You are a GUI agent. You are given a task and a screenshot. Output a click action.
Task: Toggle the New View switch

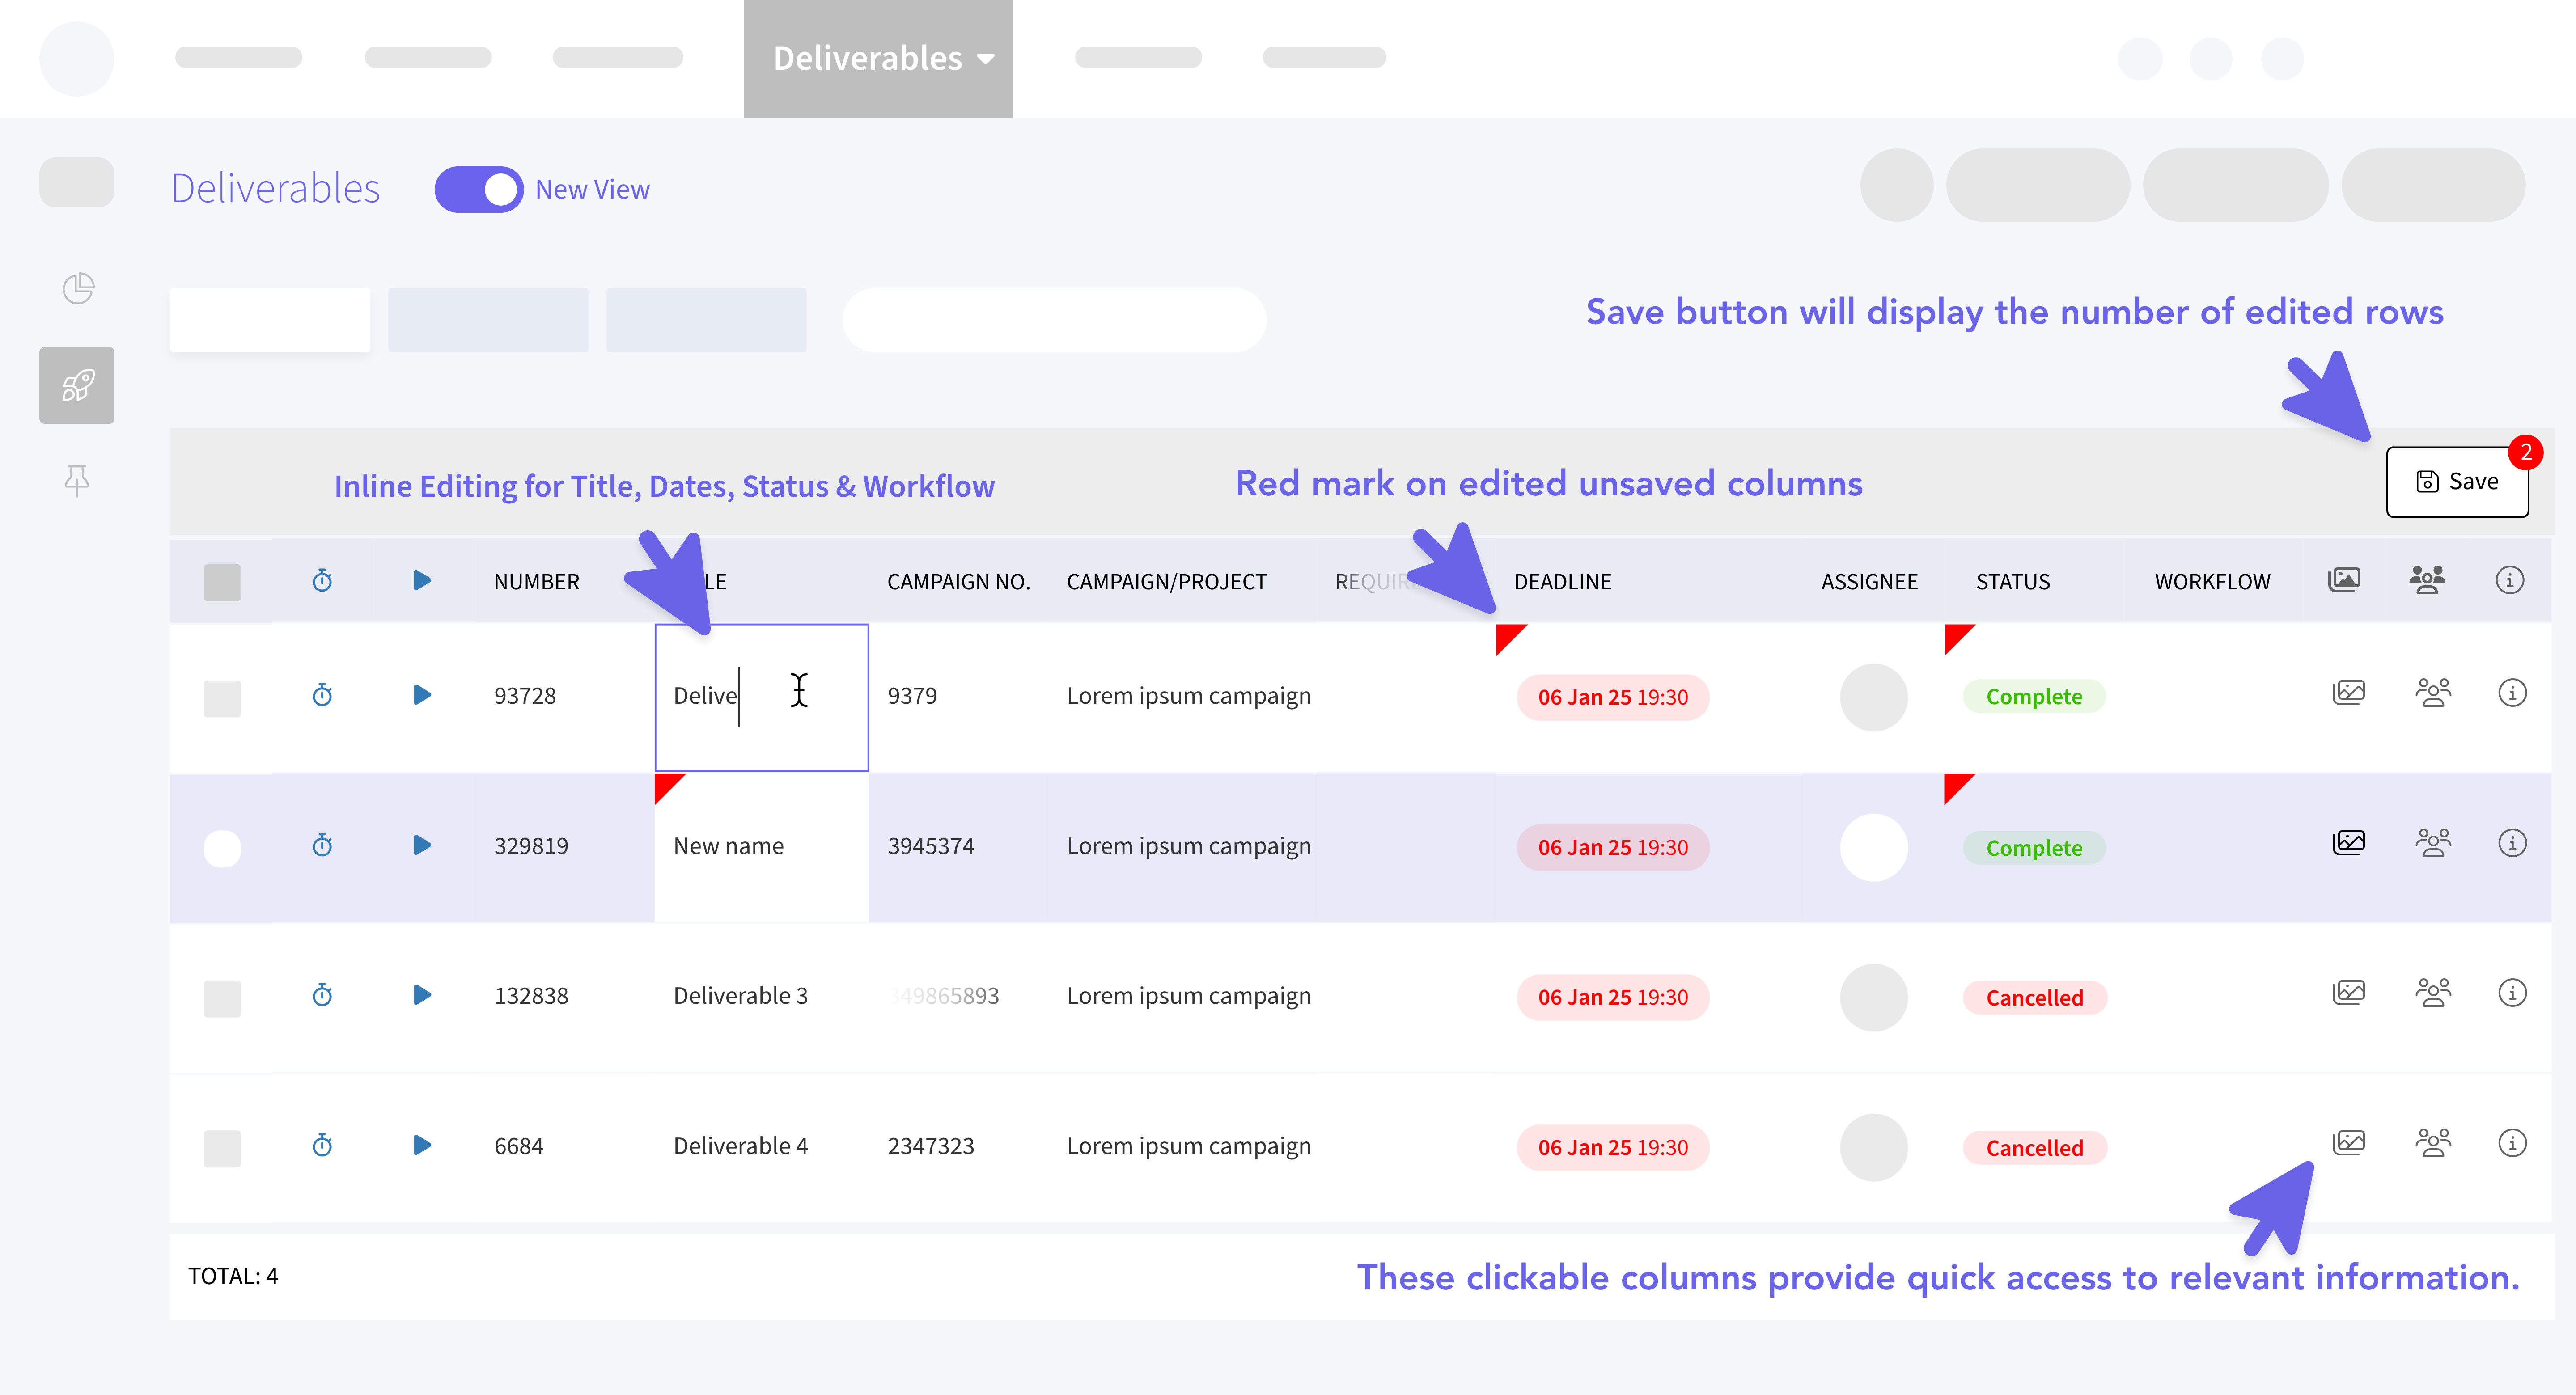(x=478, y=189)
